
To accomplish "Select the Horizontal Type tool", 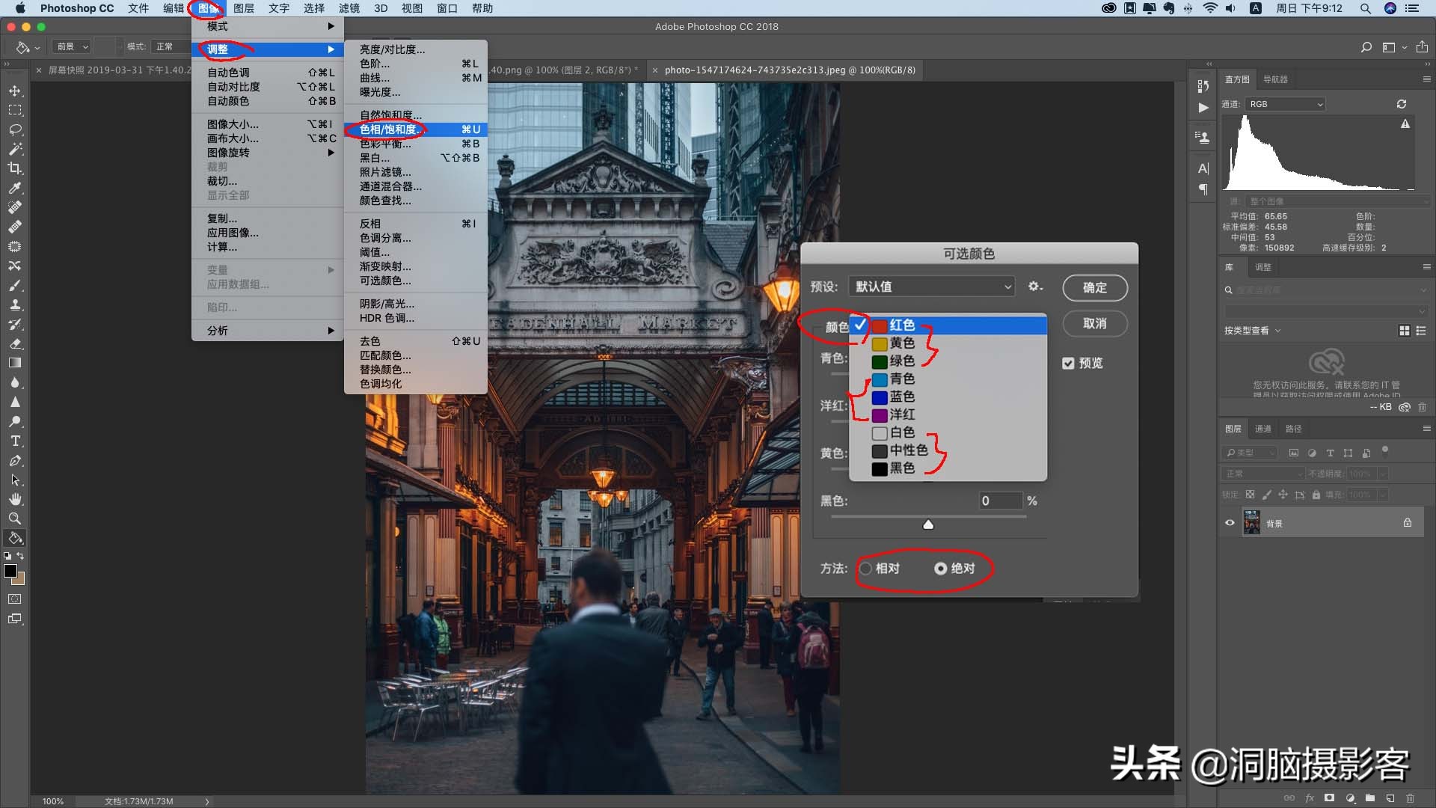I will (15, 441).
